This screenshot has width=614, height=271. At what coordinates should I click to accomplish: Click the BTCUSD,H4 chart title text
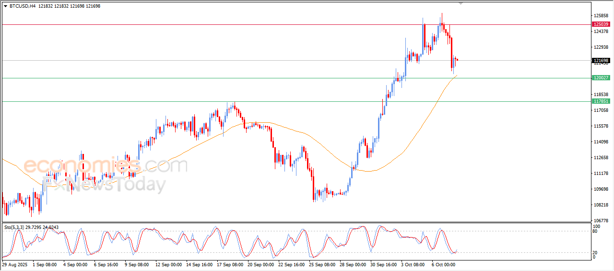point(23,6)
